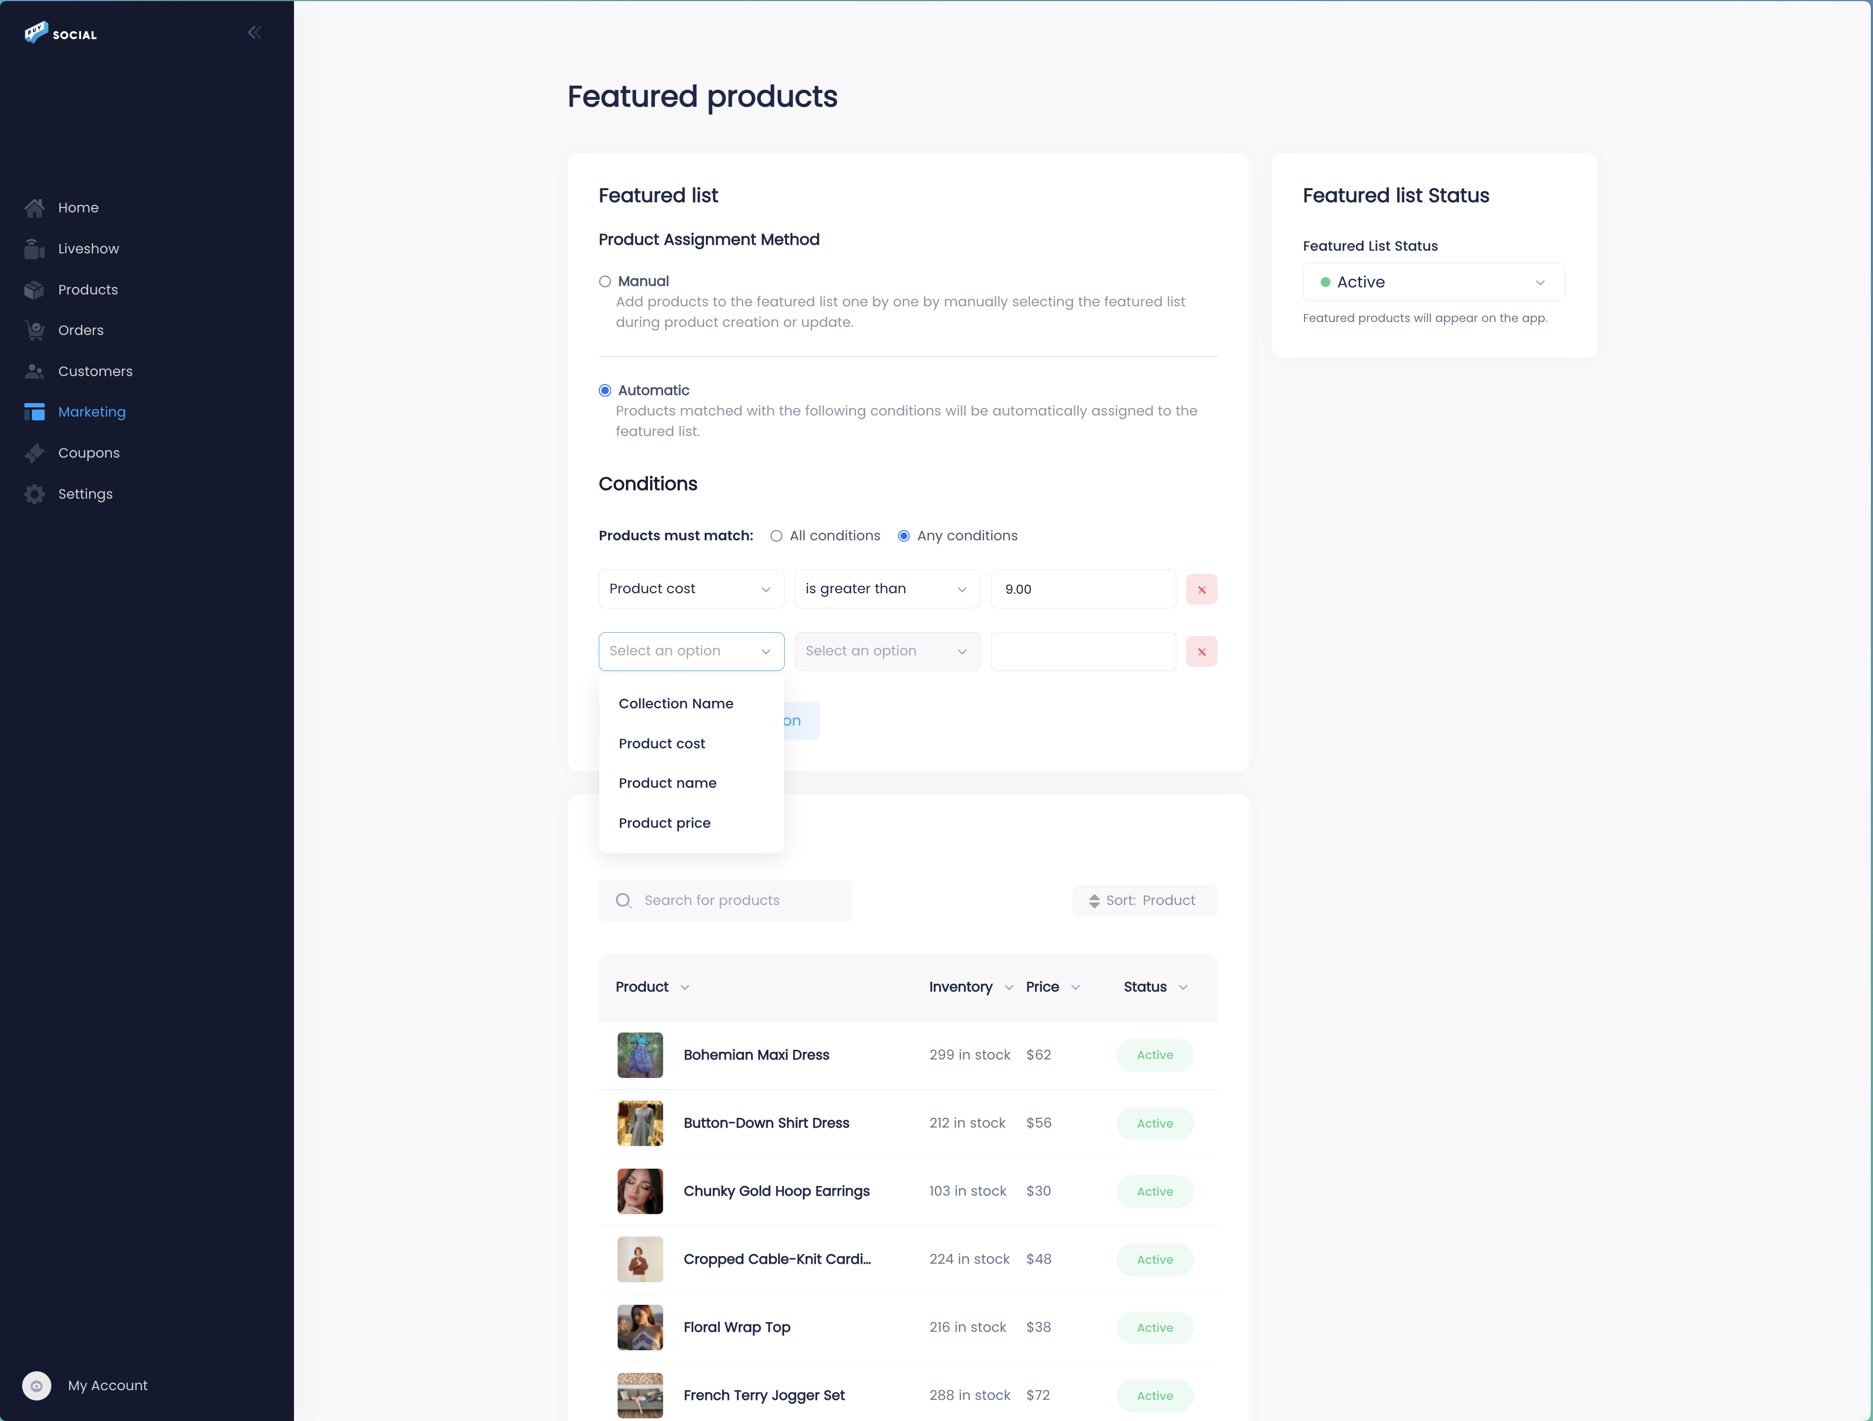Viewport: 1873px width, 1421px height.
Task: Pick Product price option in list
Action: [664, 823]
